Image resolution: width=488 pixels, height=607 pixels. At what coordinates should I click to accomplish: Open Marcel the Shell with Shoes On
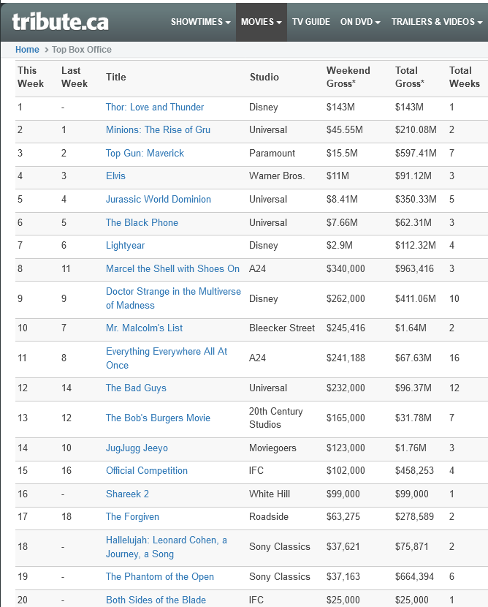coord(172,269)
